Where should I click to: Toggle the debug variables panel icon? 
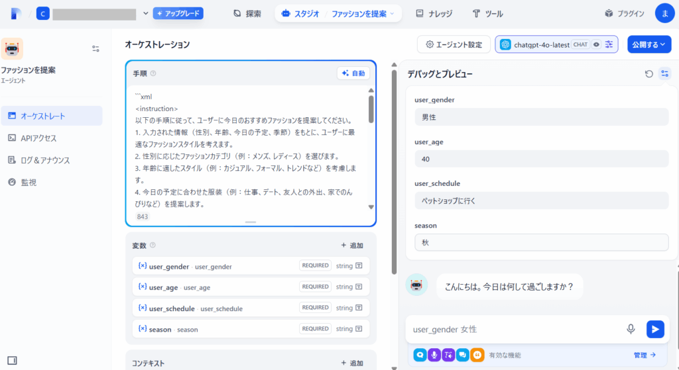[664, 74]
